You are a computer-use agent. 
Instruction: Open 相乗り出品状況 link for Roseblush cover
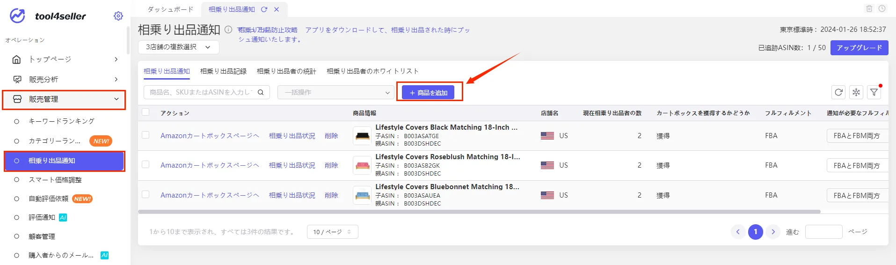[292, 165]
